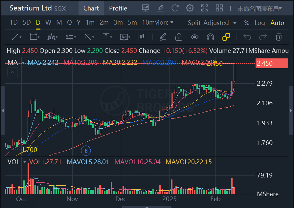The height and width of the screenshot is (208, 294).
Task: Toggle drawings visibility eye icon
Action: tap(194, 37)
